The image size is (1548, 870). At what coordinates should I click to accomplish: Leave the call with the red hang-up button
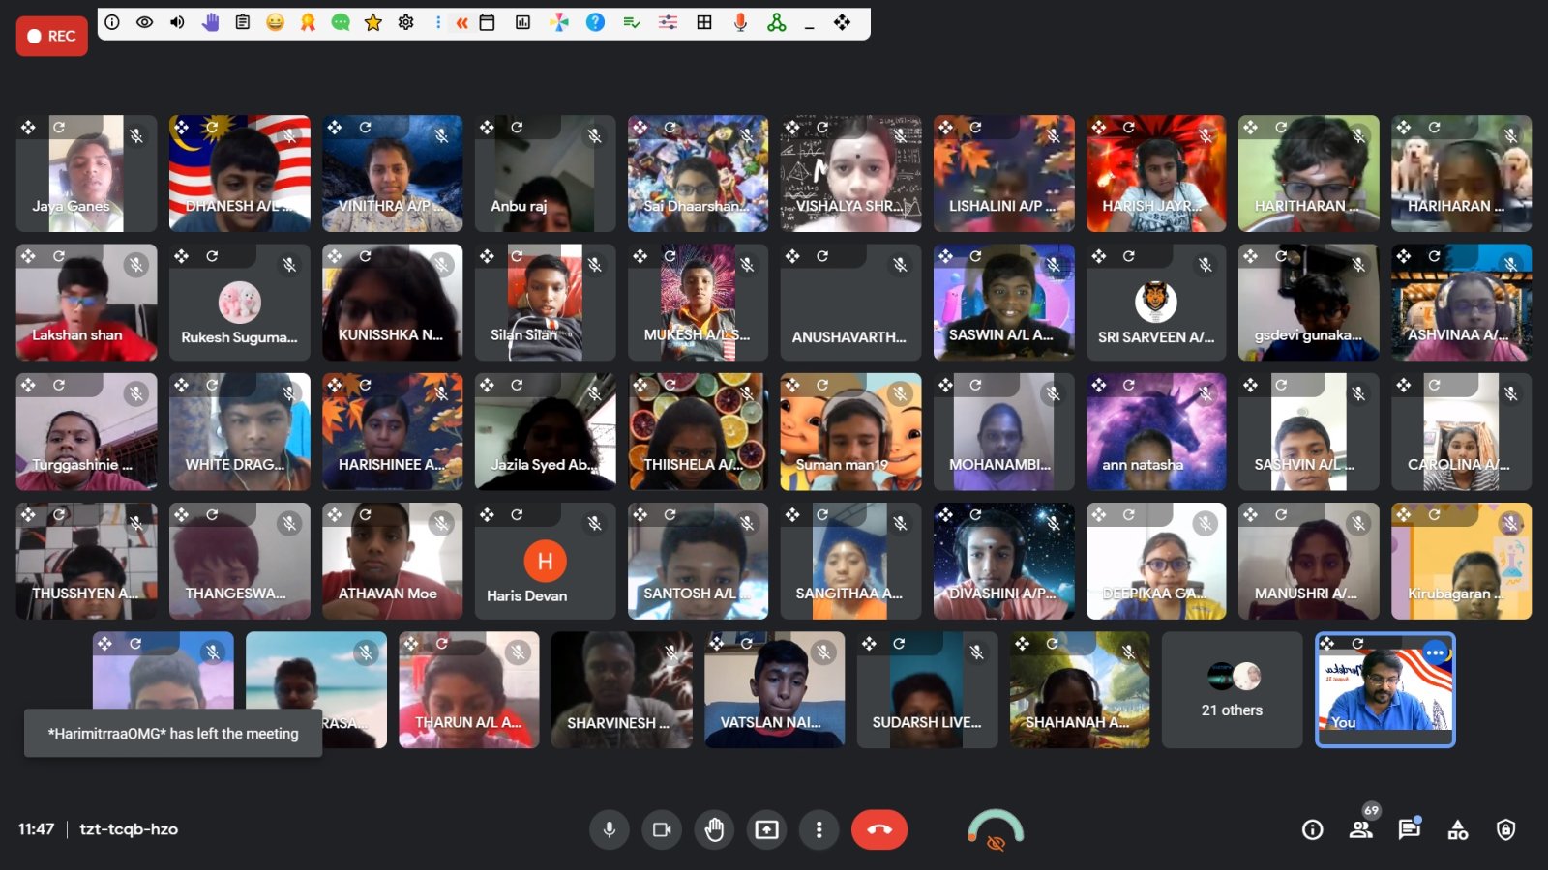878,829
